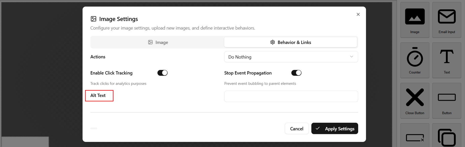Click the Alt Text input field
The width and height of the screenshot is (465, 147).
tap(291, 96)
